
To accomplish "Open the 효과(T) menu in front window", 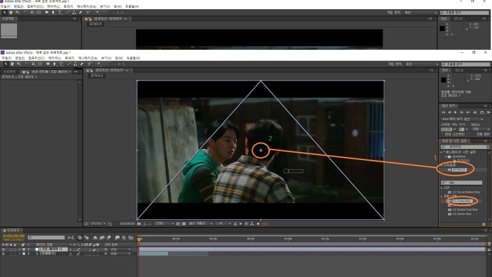I will [x=69, y=58].
